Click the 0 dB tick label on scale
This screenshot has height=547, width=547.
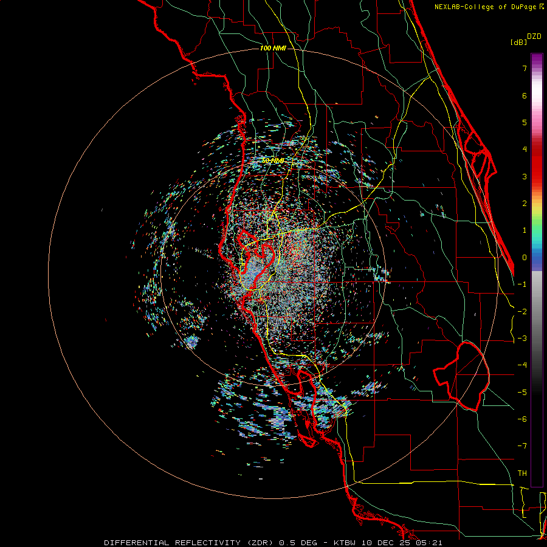click(x=525, y=258)
